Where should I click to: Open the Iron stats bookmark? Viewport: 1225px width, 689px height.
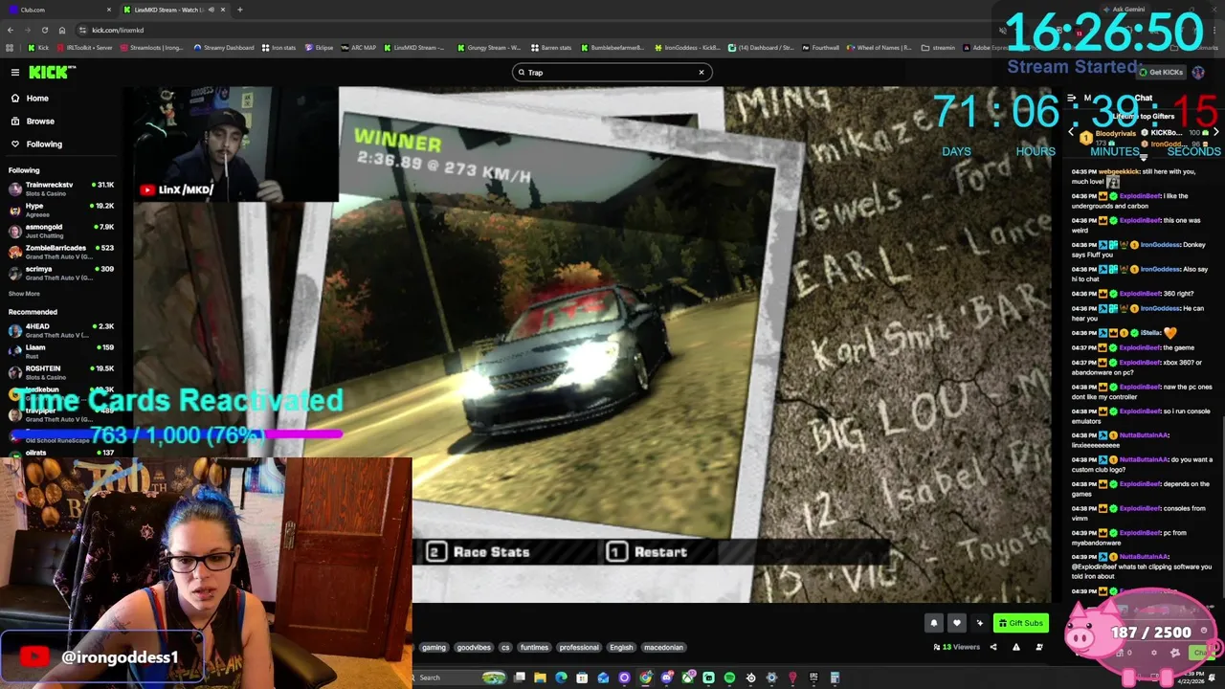[278, 47]
